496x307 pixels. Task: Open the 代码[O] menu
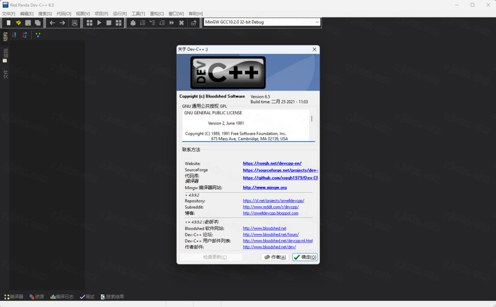click(63, 14)
